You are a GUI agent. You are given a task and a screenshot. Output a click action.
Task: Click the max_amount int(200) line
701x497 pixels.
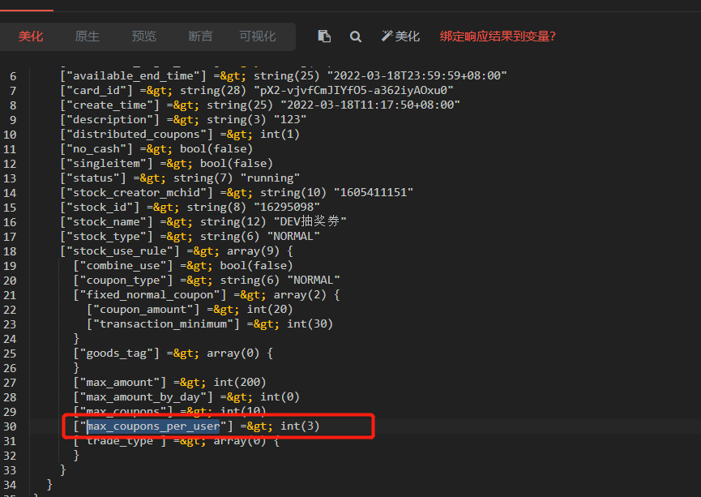170,383
